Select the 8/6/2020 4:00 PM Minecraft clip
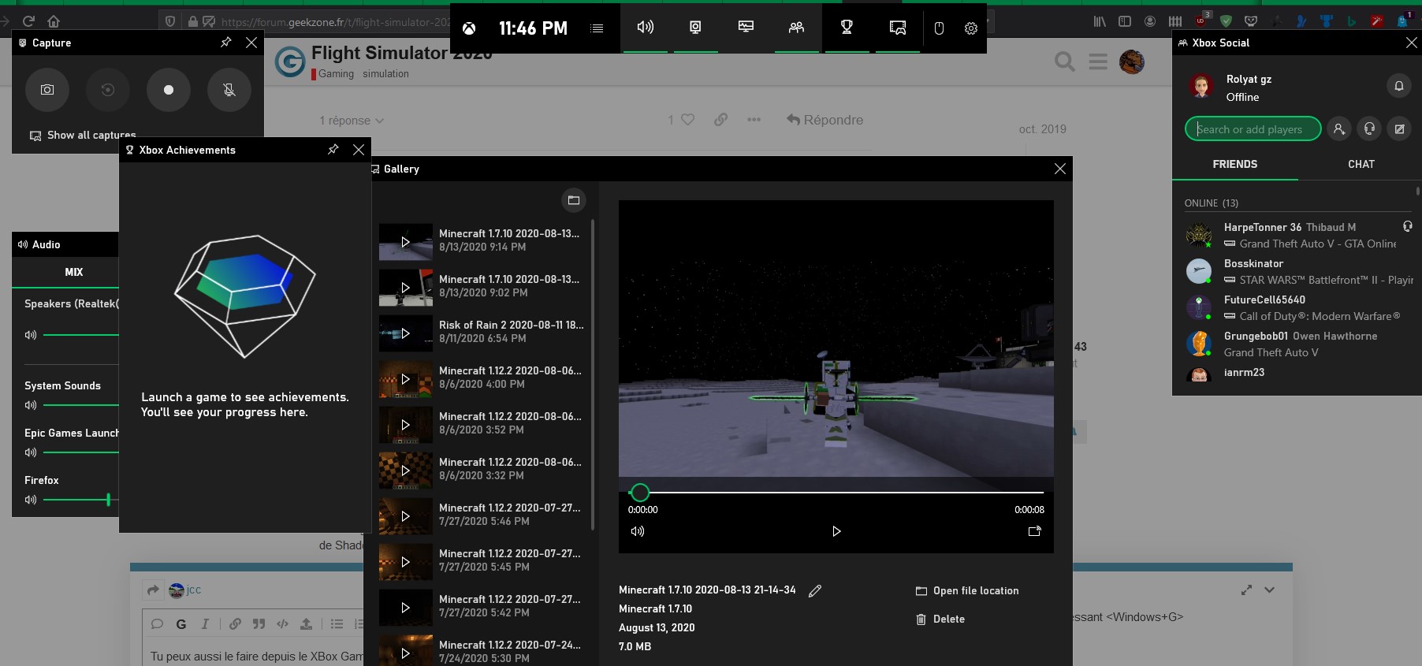 pyautogui.click(x=482, y=378)
